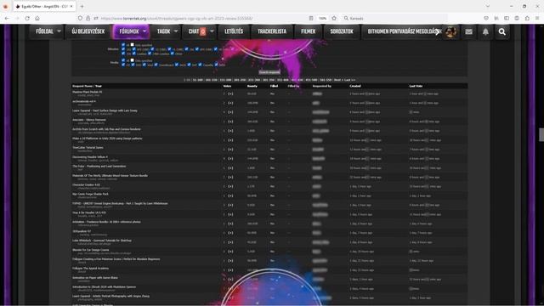This screenshot has height=306, width=544.
Task: Expand the FÓRUMOK dropdown arrow
Action: coord(144,31)
